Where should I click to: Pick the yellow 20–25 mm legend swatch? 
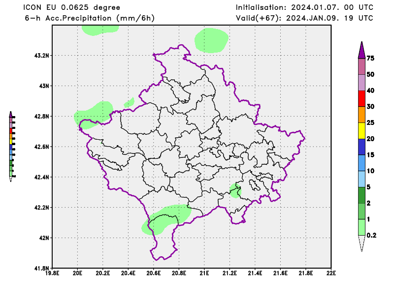point(361,131)
